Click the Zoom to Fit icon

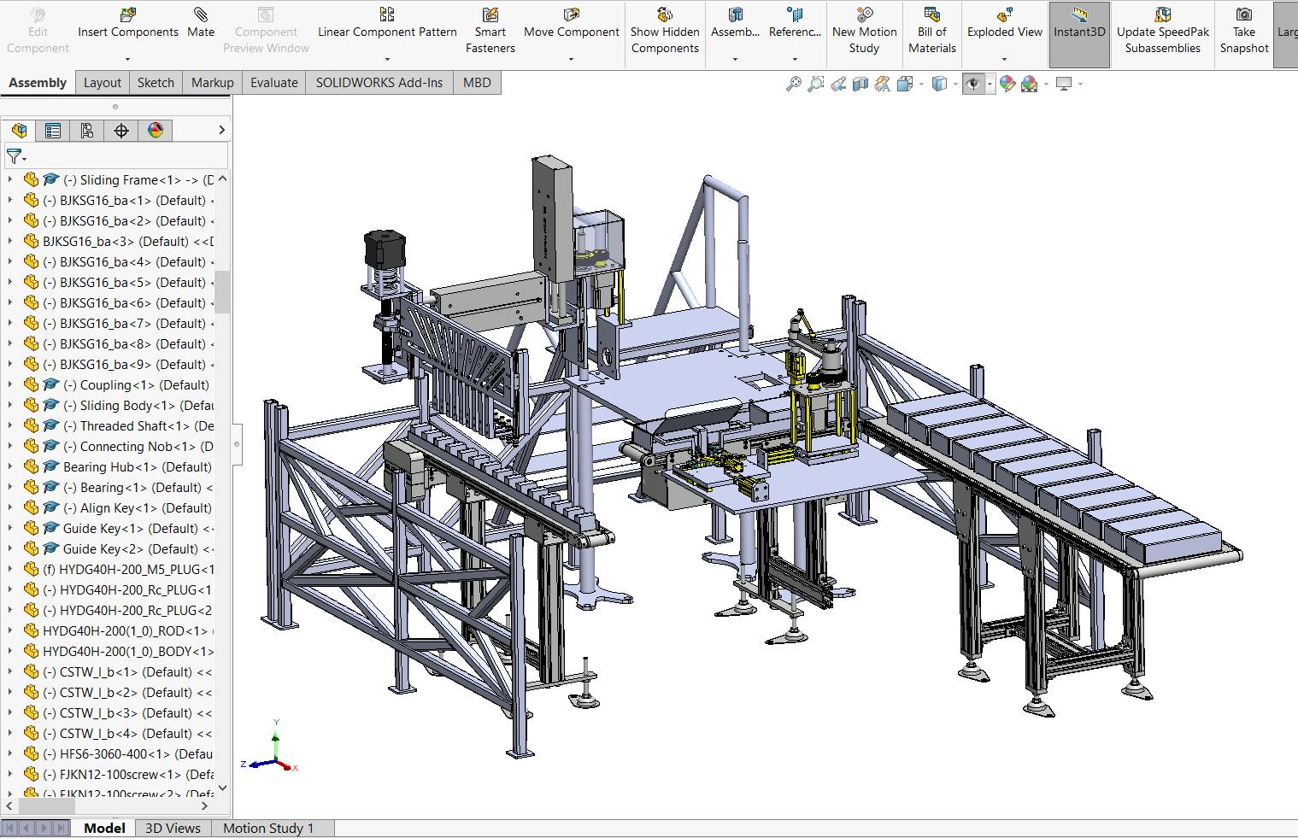point(794,84)
